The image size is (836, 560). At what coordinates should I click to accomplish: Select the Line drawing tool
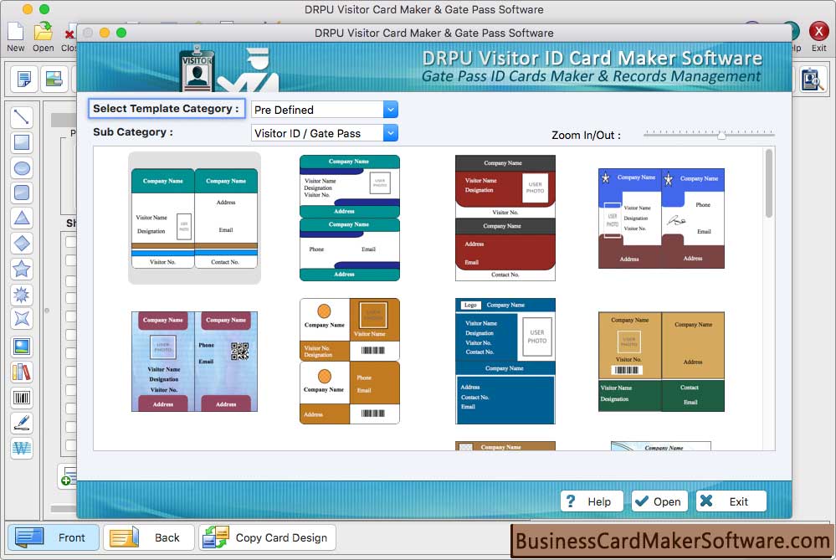coord(22,117)
